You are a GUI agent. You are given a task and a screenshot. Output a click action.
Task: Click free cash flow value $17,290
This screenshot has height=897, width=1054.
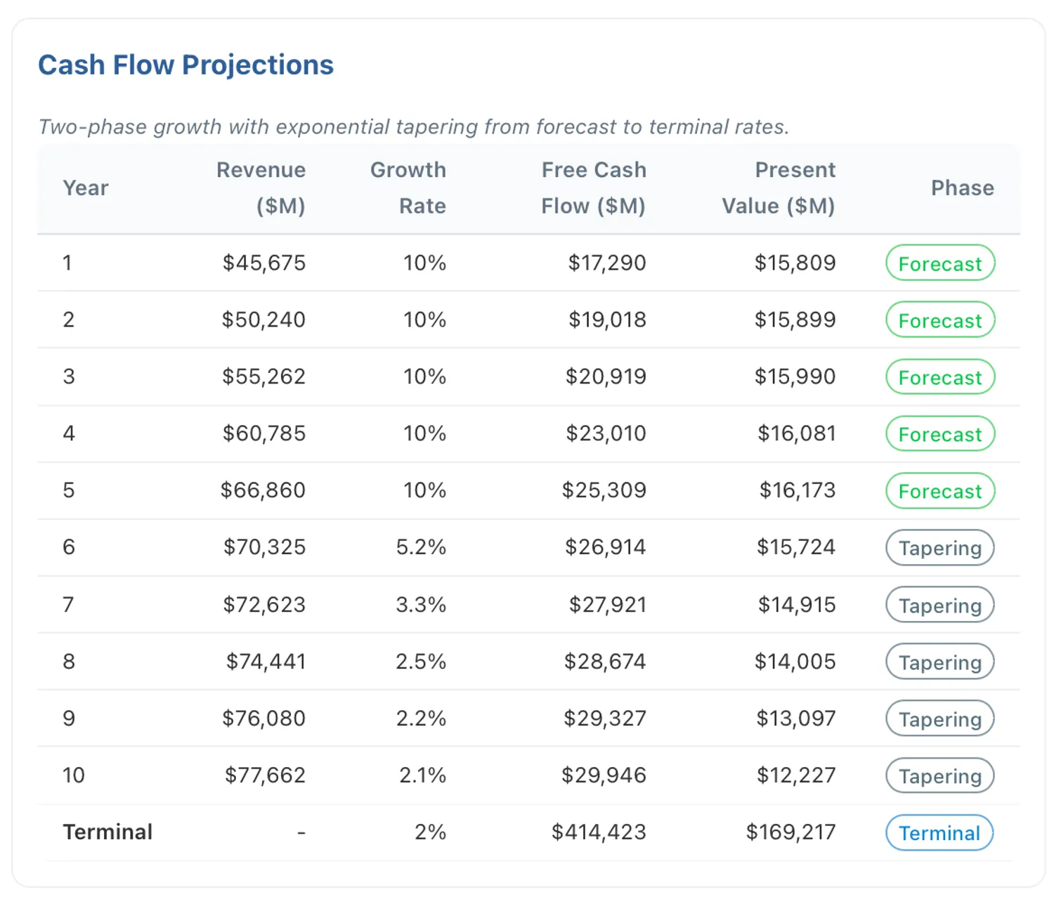point(607,263)
